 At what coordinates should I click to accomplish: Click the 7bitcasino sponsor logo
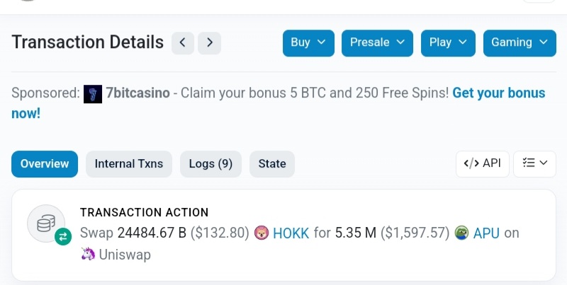point(93,94)
